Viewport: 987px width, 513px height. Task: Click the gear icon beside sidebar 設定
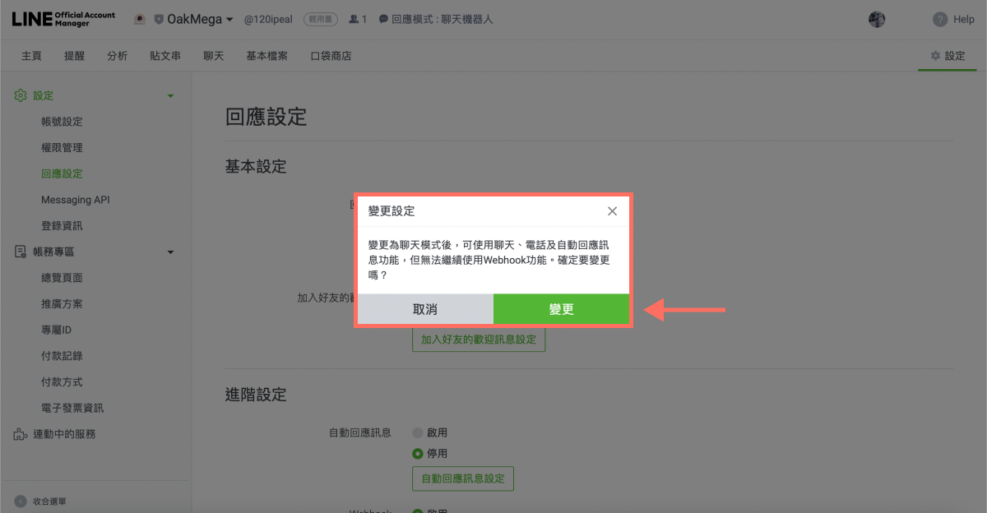point(21,95)
